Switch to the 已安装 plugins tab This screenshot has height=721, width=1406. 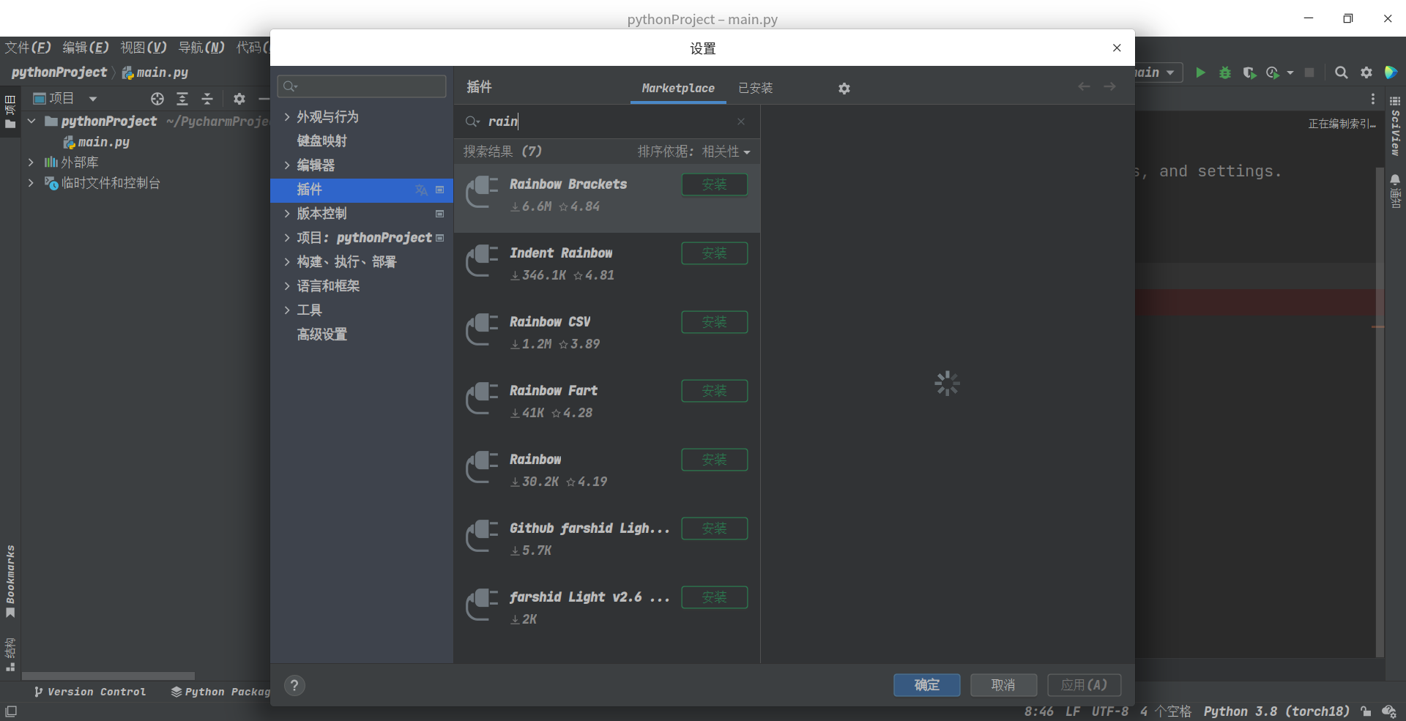pyautogui.click(x=755, y=88)
